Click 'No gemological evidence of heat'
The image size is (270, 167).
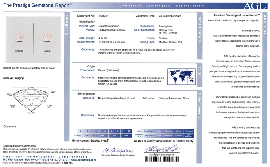116,98
